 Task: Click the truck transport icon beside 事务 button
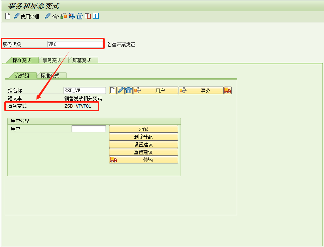pos(228,91)
